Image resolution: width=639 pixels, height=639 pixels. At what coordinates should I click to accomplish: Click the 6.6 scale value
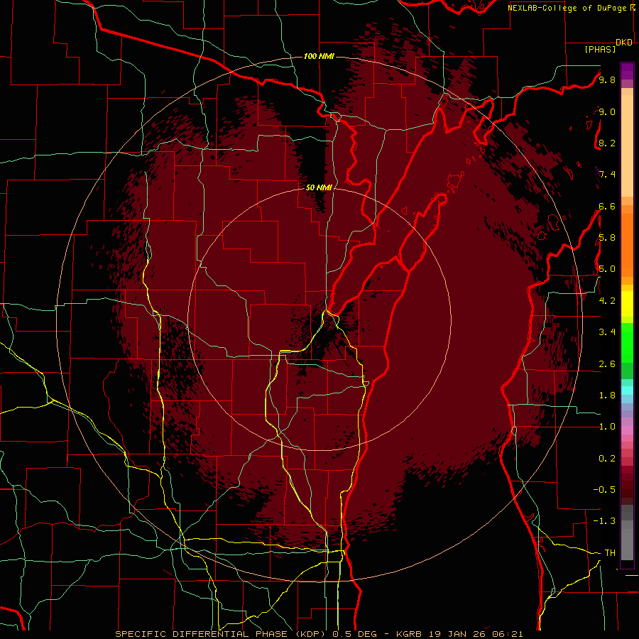coord(607,206)
